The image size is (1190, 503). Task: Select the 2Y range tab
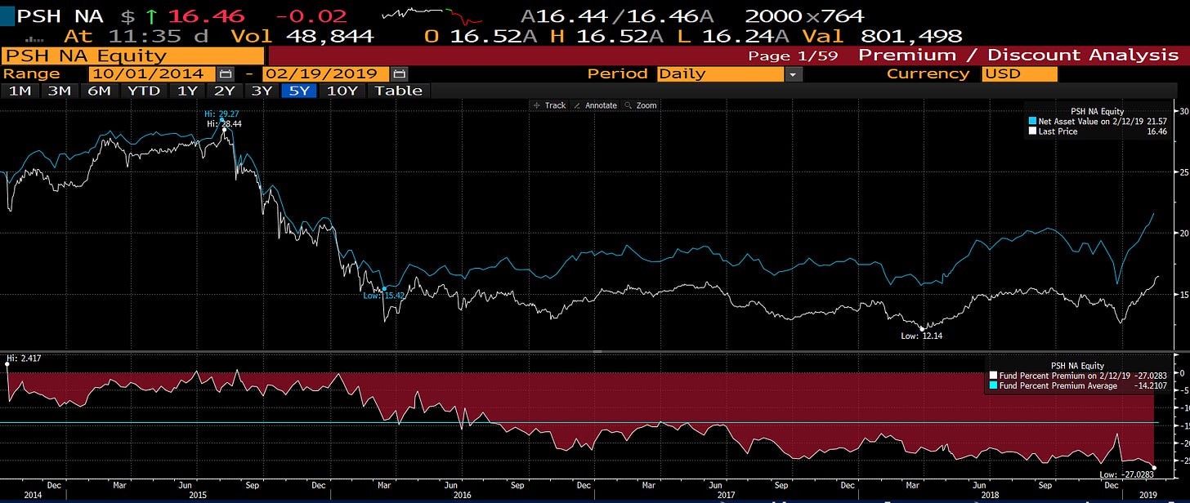pos(223,91)
